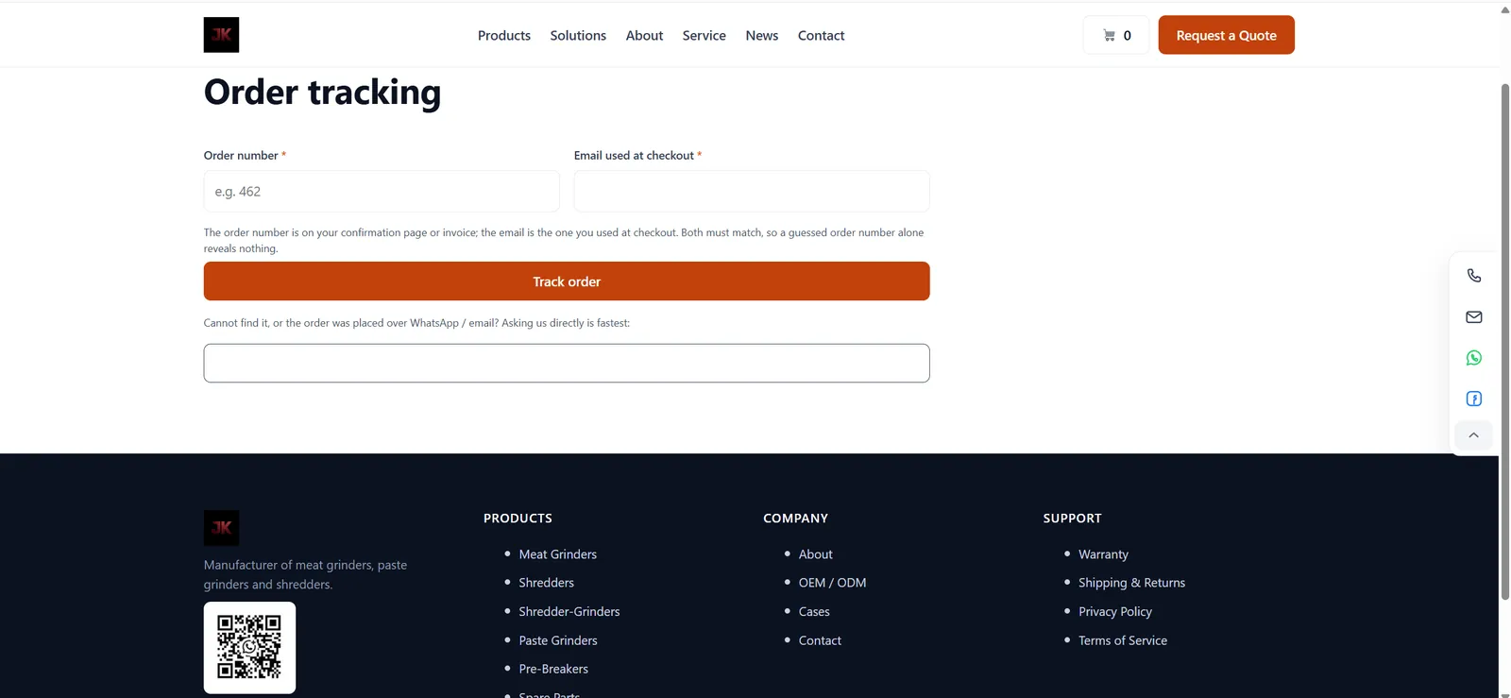Click the WhatsApp QR code image
Image resolution: width=1511 pixels, height=698 pixels.
point(249,648)
